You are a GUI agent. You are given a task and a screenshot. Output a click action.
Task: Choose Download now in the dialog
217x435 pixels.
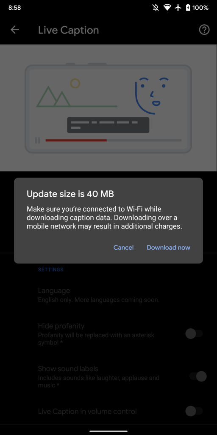pos(168,248)
